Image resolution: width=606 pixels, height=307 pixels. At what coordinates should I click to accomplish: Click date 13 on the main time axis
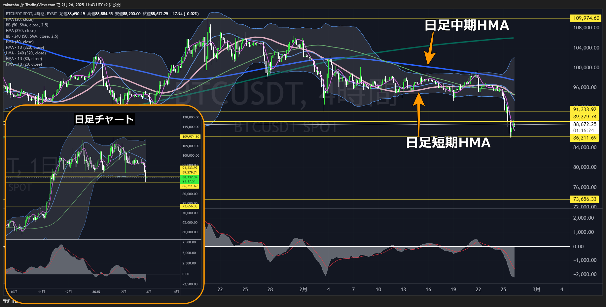click(404, 290)
